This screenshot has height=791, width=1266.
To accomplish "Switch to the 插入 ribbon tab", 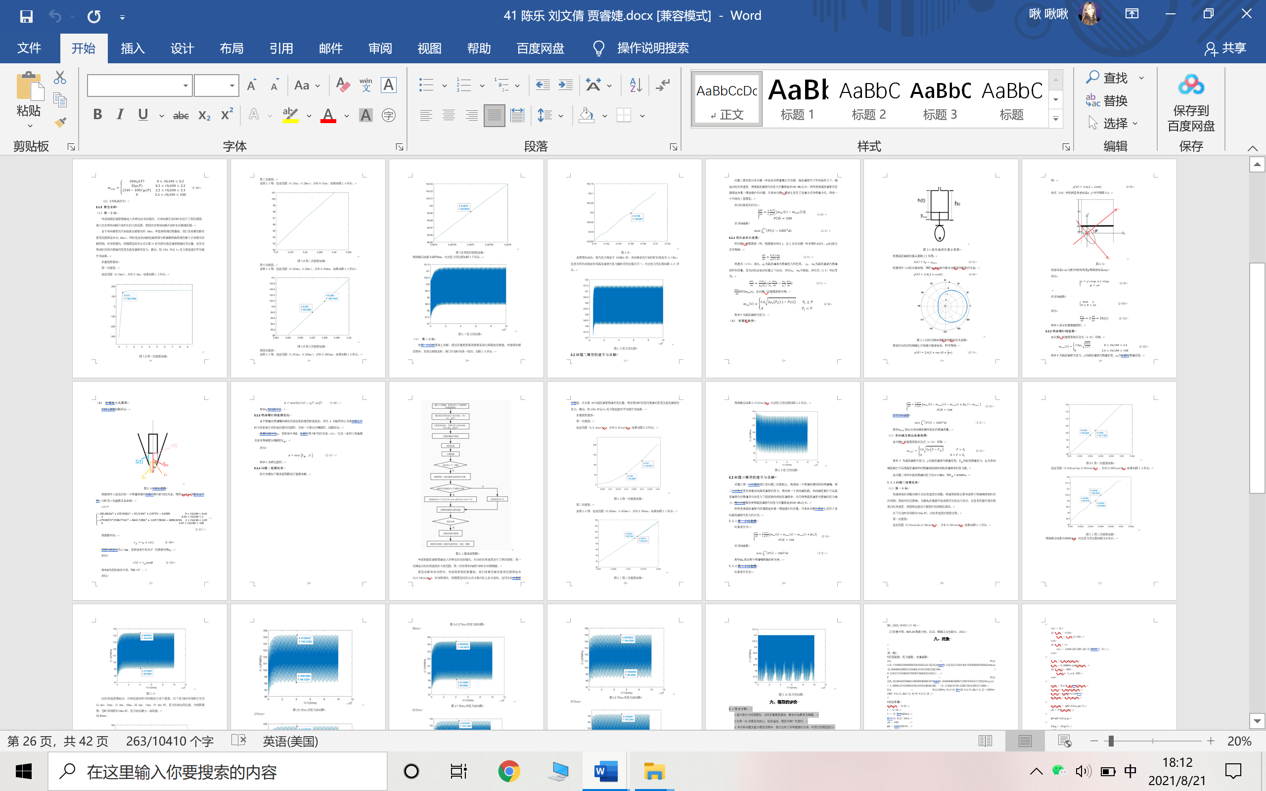I will tap(133, 48).
